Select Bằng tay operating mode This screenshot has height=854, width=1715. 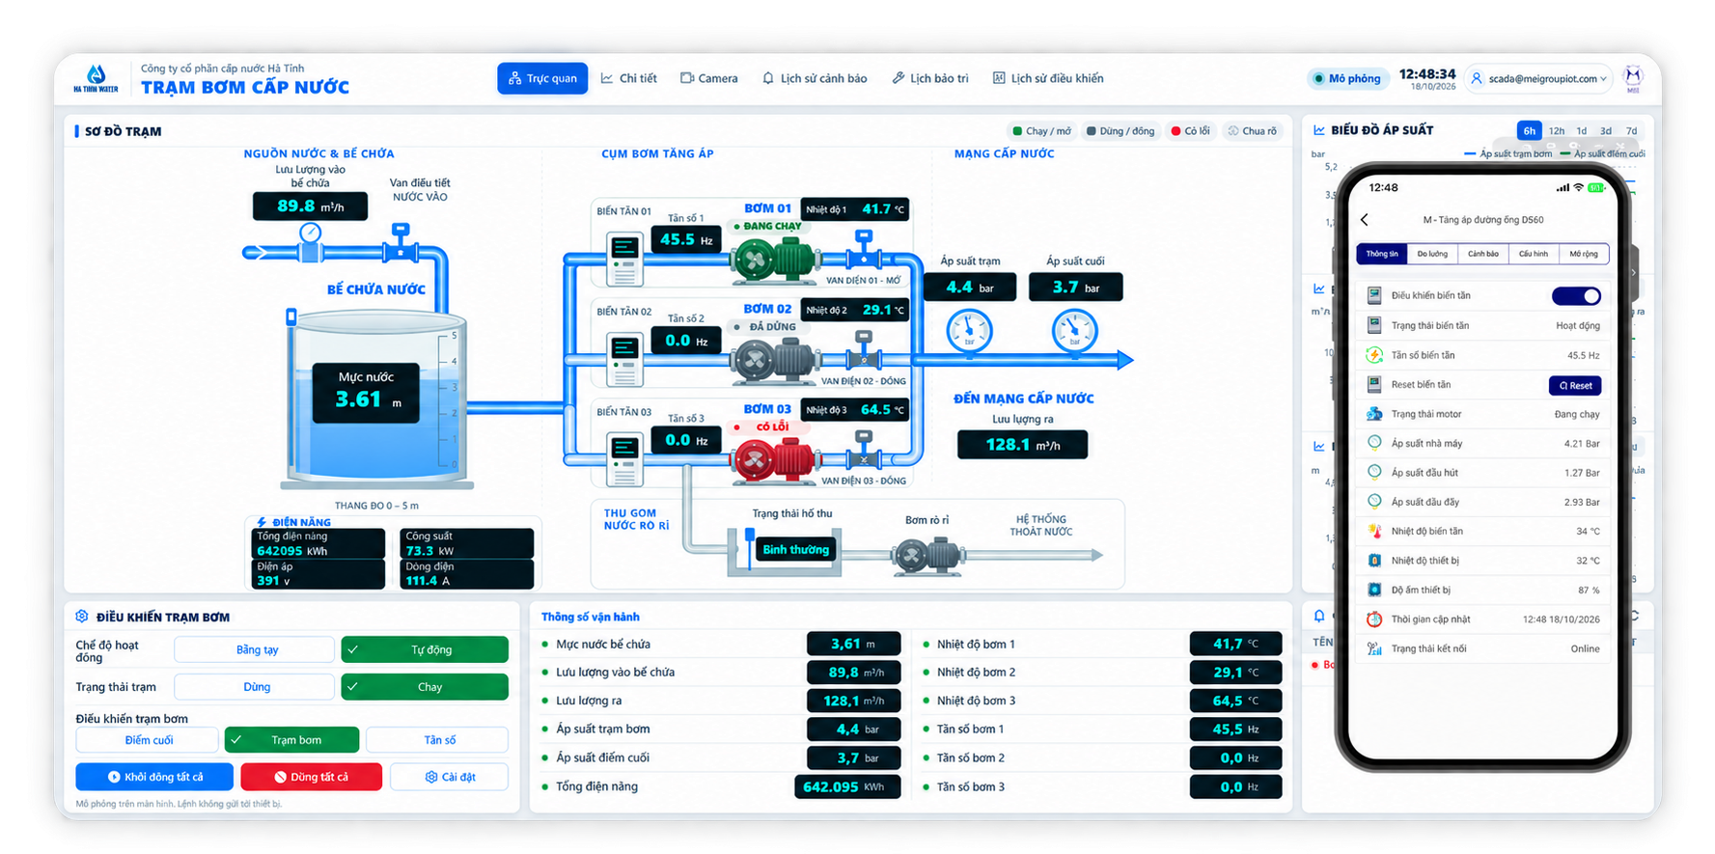(x=255, y=649)
